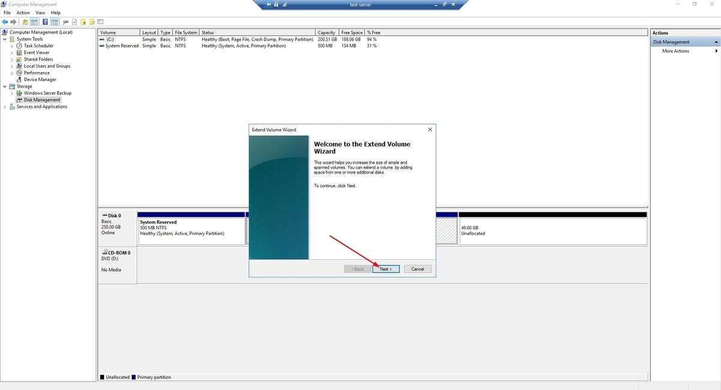Click the rightmost toolbar list-view icon

point(100,22)
